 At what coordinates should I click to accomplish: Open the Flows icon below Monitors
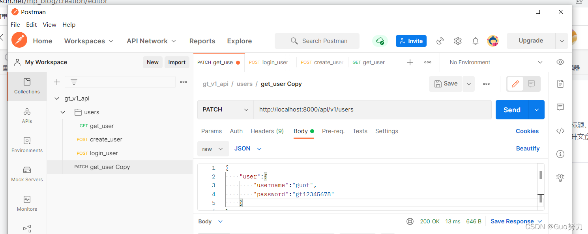[x=27, y=228]
